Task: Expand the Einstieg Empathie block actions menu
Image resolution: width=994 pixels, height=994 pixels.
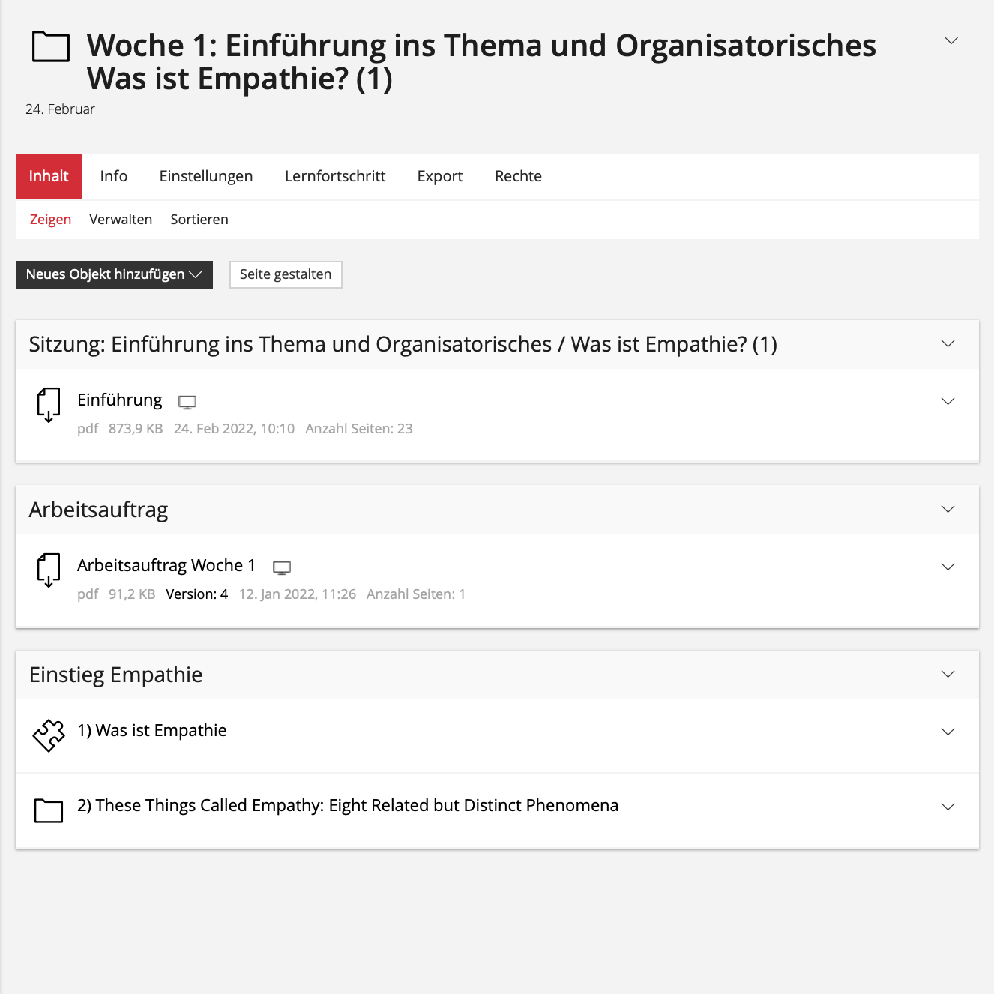Action: [x=948, y=675]
